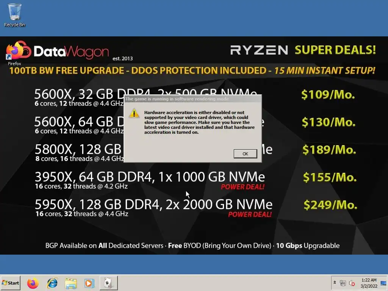388x291 pixels.
Task: Launch the Firefox desktop shortcut
Action: point(14,53)
